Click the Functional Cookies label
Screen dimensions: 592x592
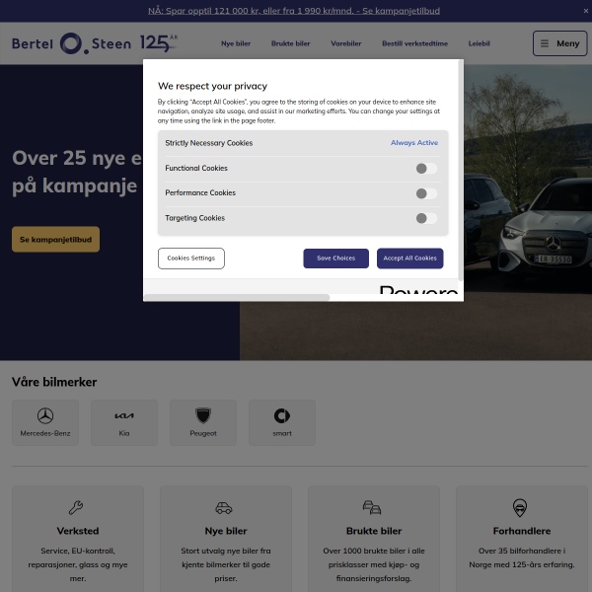click(196, 169)
